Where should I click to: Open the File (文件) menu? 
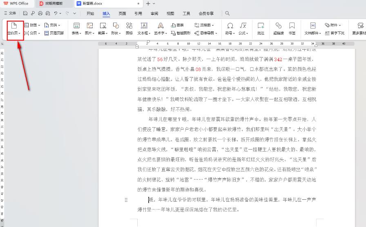tap(10, 13)
